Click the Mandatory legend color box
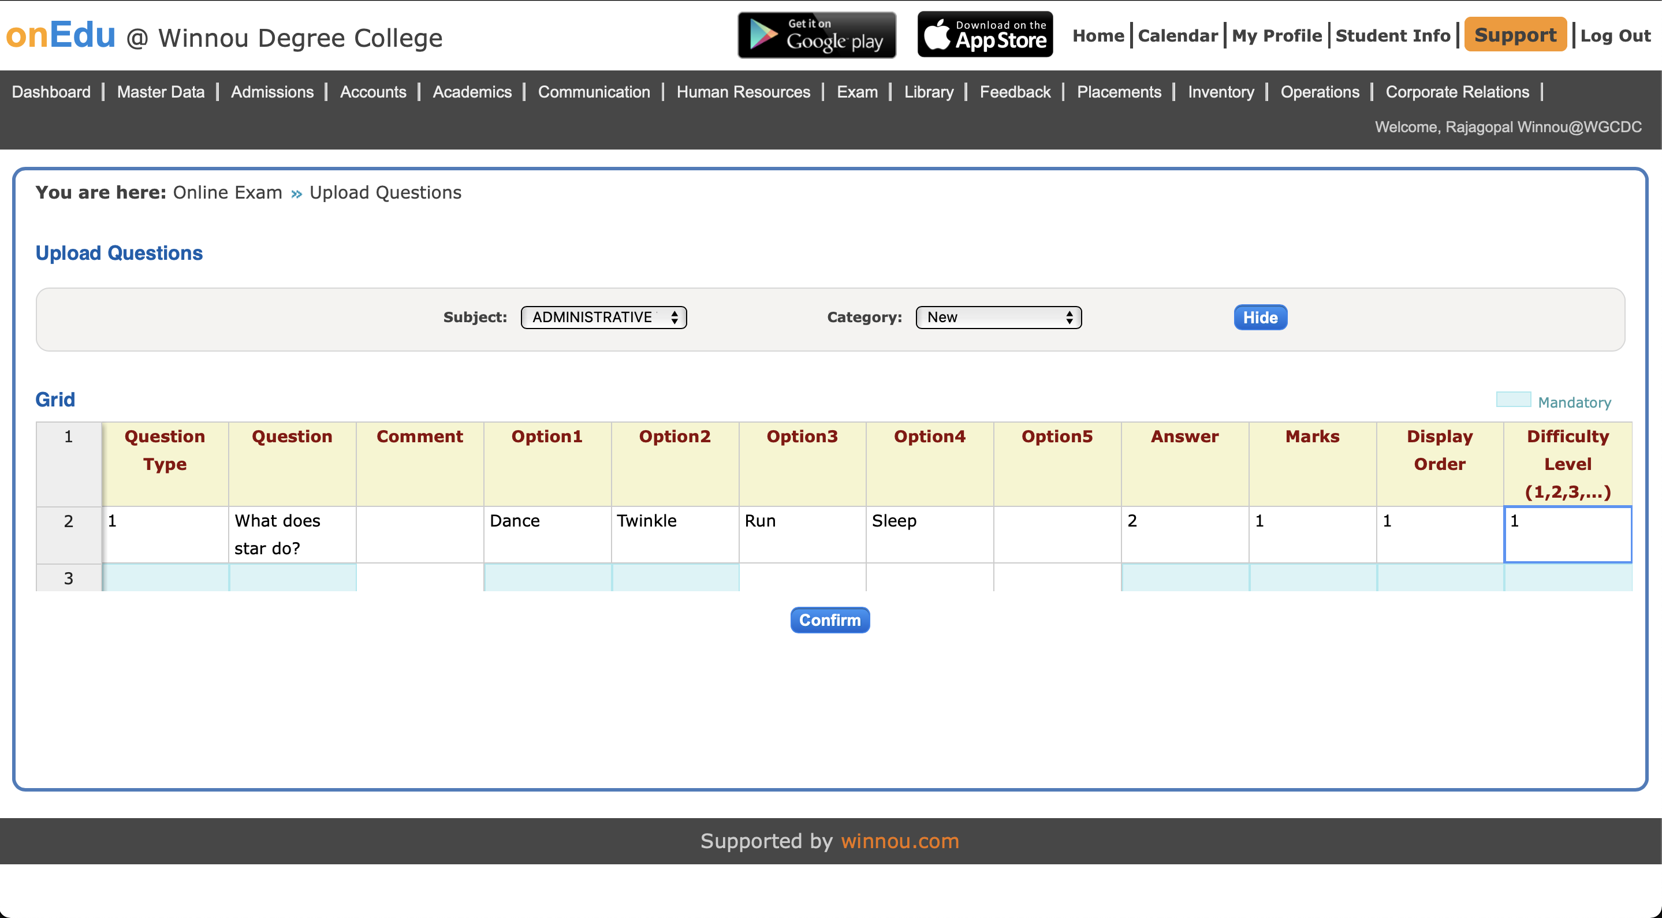Viewport: 1662px width, 918px height. coord(1513,400)
